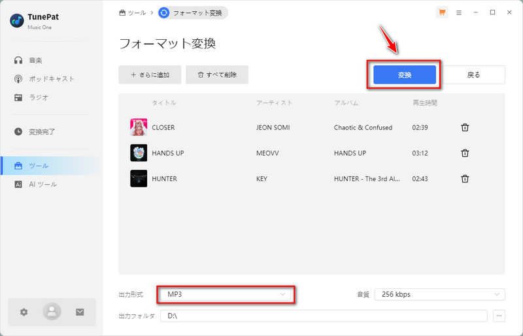This screenshot has width=523, height=336.
Task: Click artist JEON SOMI
Action: tap(273, 127)
